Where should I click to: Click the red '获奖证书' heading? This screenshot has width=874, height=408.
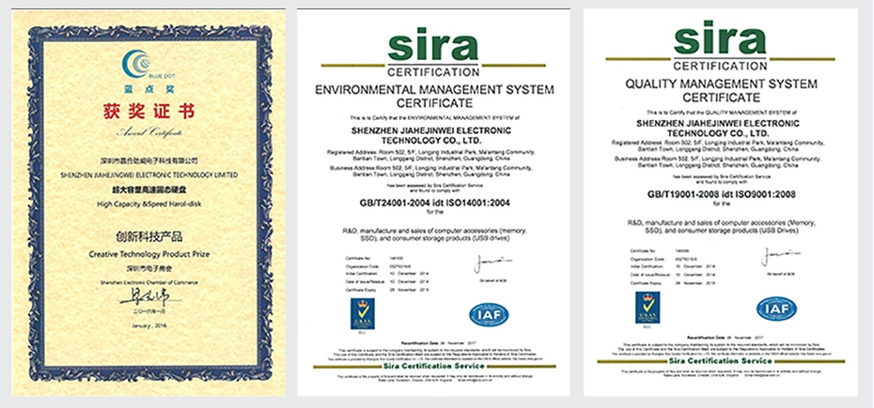(148, 112)
